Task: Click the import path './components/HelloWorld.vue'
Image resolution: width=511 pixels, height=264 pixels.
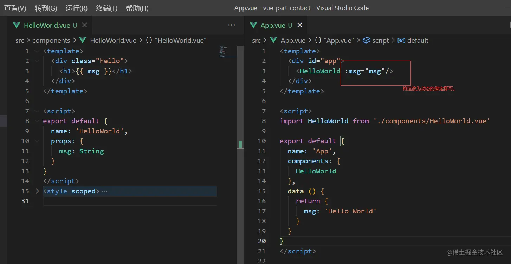Action: pos(432,121)
